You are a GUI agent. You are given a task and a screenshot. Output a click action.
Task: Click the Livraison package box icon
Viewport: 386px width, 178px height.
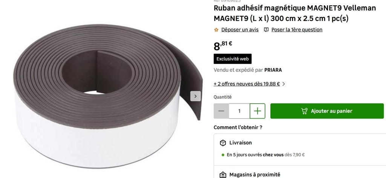223,143
